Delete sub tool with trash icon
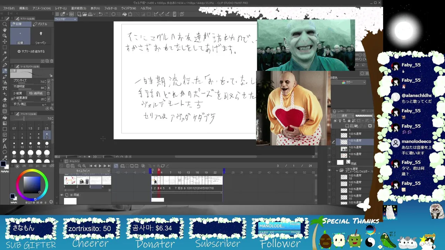Image resolution: width=445 pixels, height=250 pixels. point(52,61)
